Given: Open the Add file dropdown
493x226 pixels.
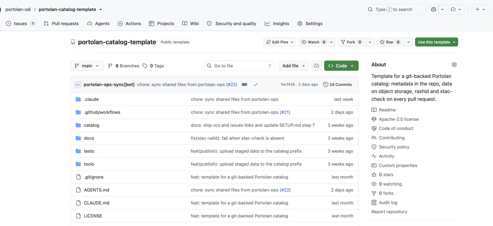Looking at the screenshot, I should click(293, 66).
